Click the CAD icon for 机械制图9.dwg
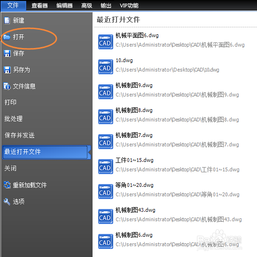 pyautogui.click(x=106, y=92)
